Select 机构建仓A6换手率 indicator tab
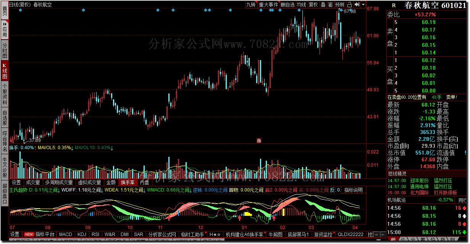 (245, 234)
